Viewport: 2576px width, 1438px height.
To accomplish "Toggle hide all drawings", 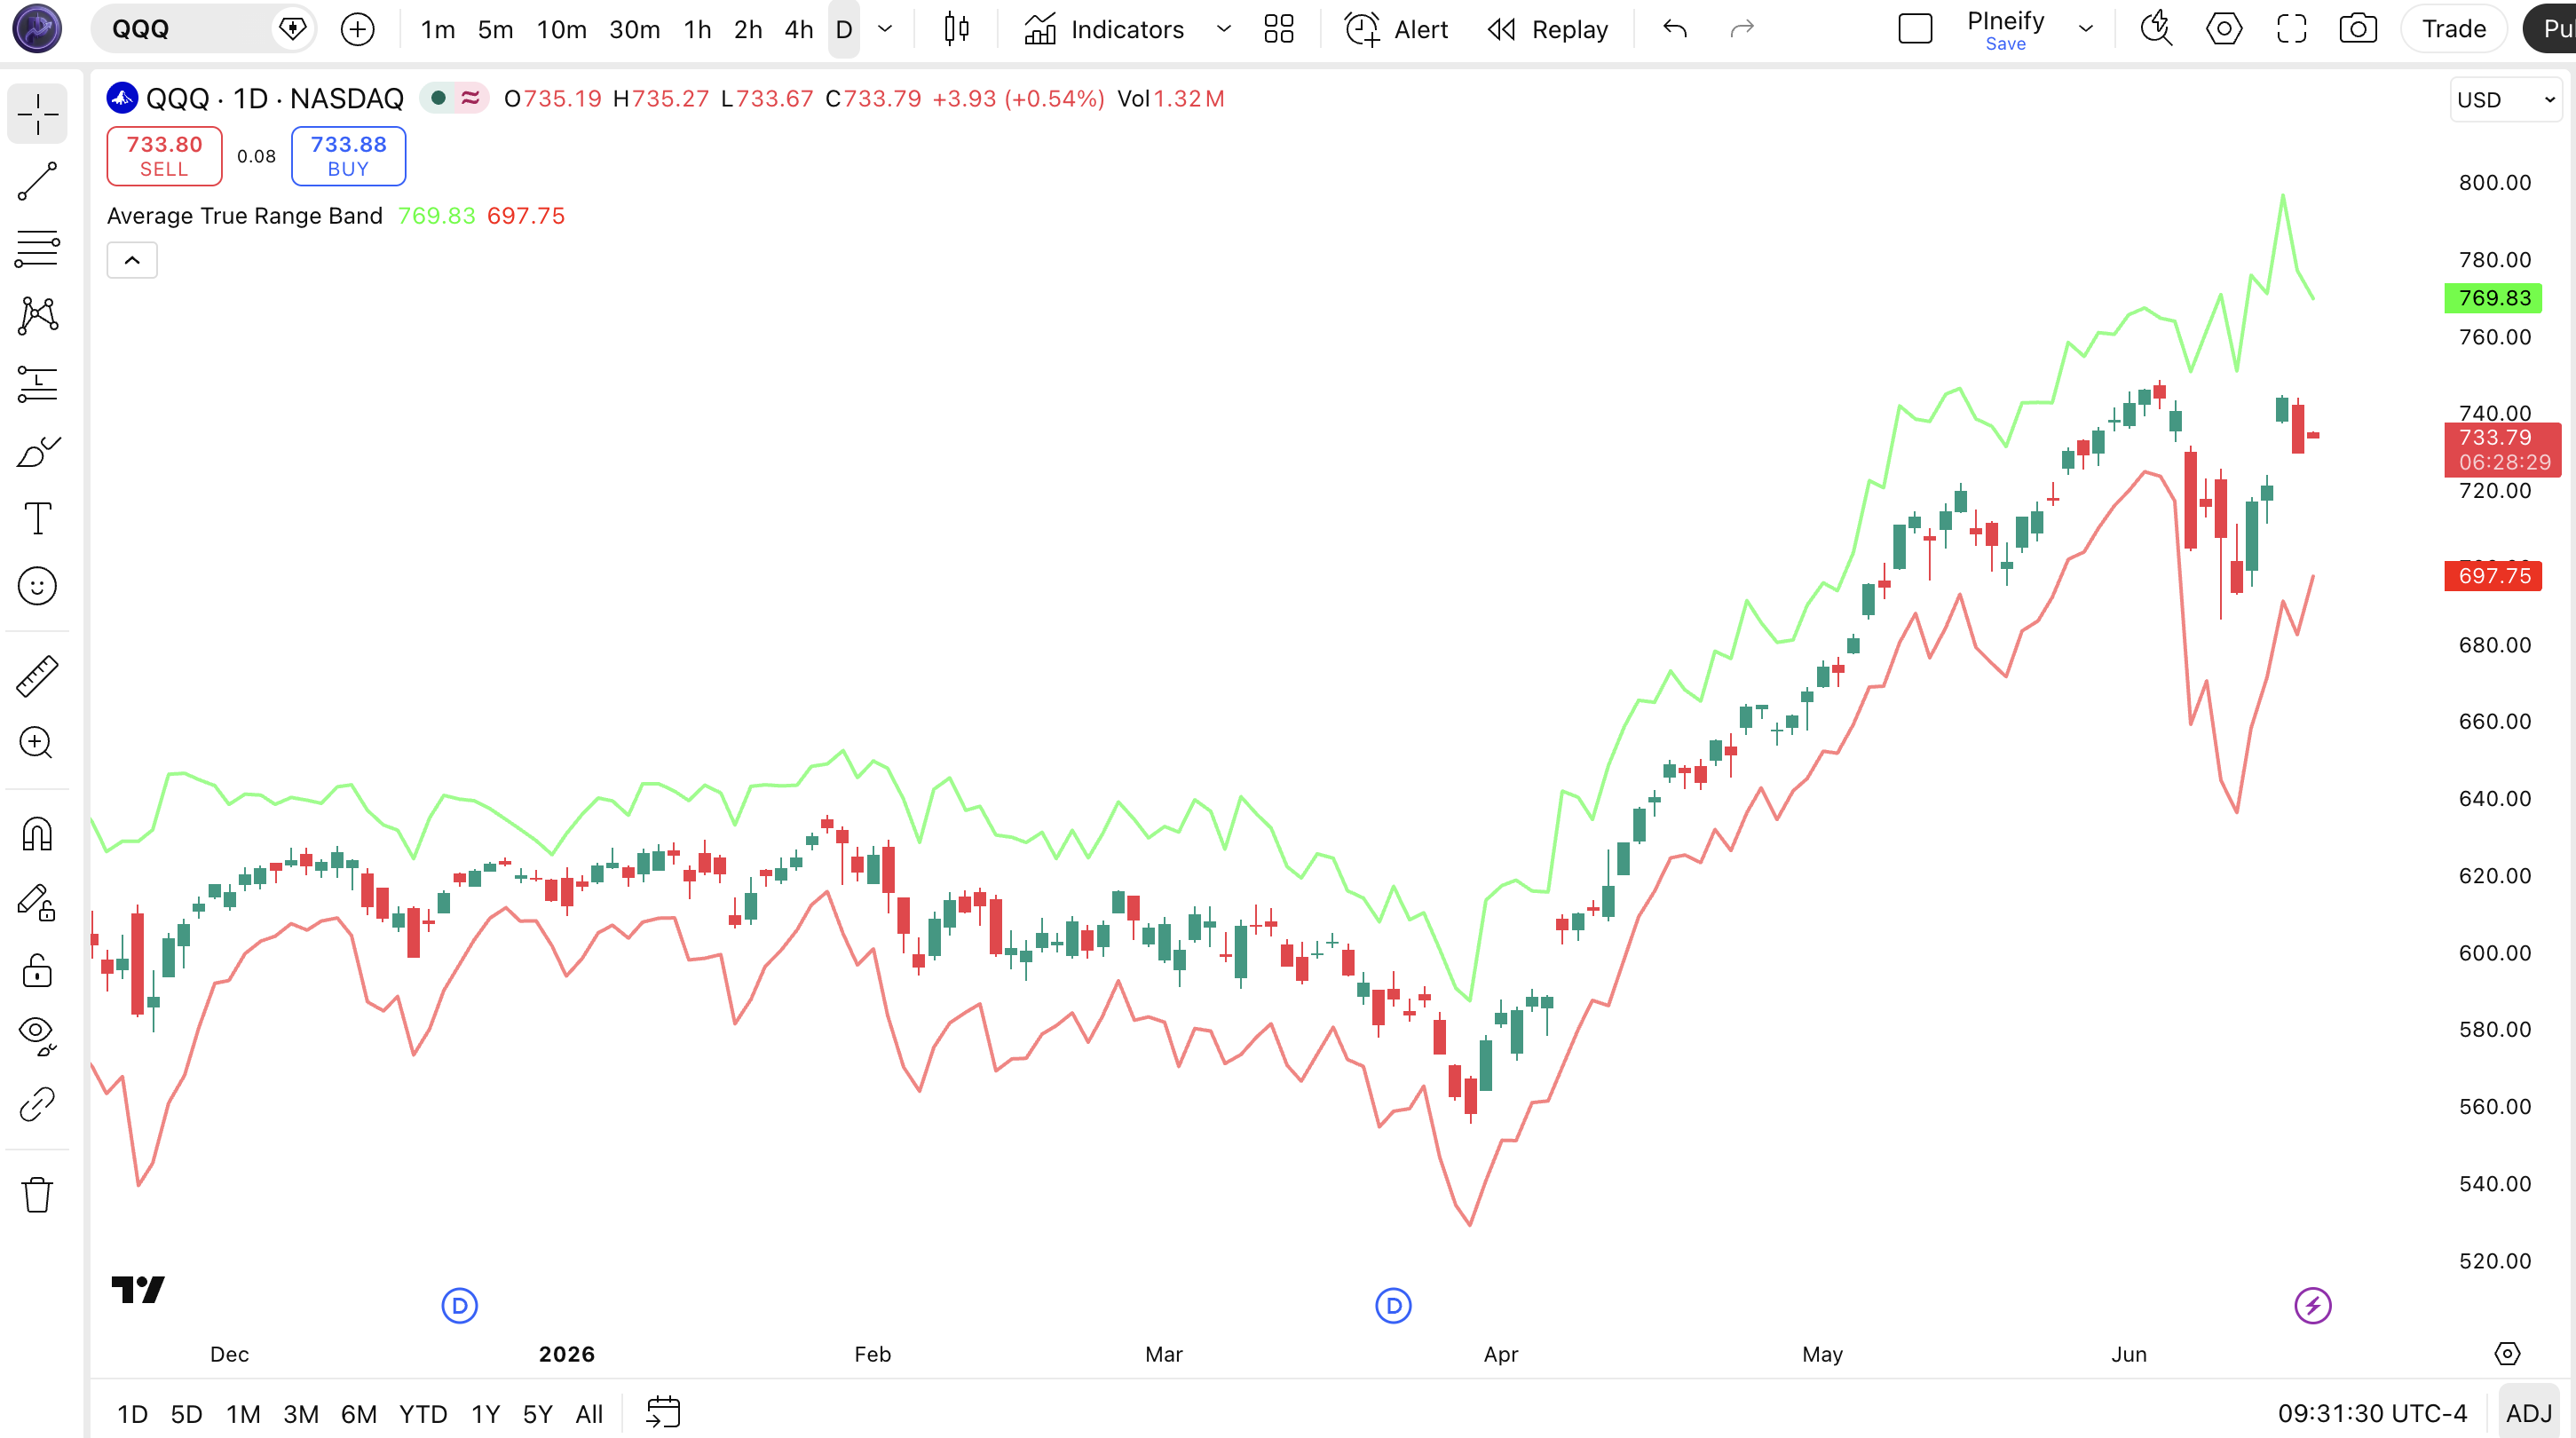I will [37, 1036].
